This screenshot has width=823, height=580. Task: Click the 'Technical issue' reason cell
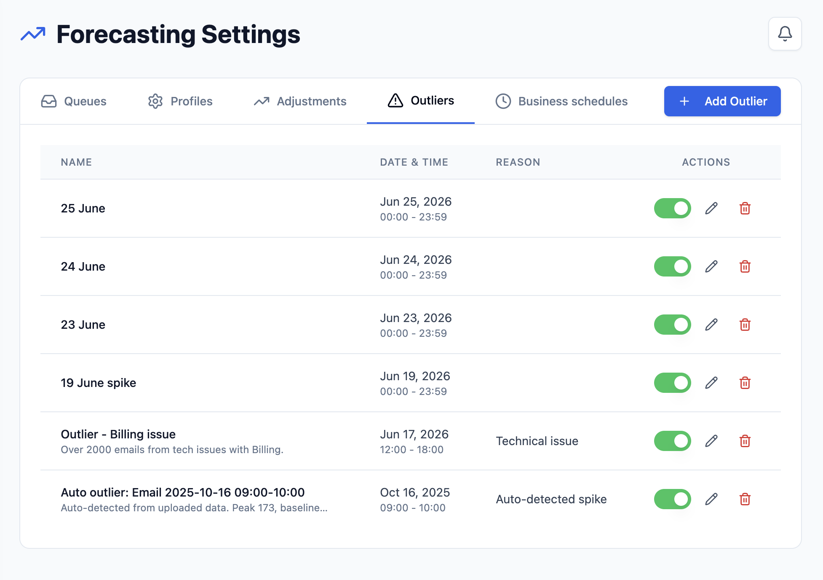pos(537,441)
